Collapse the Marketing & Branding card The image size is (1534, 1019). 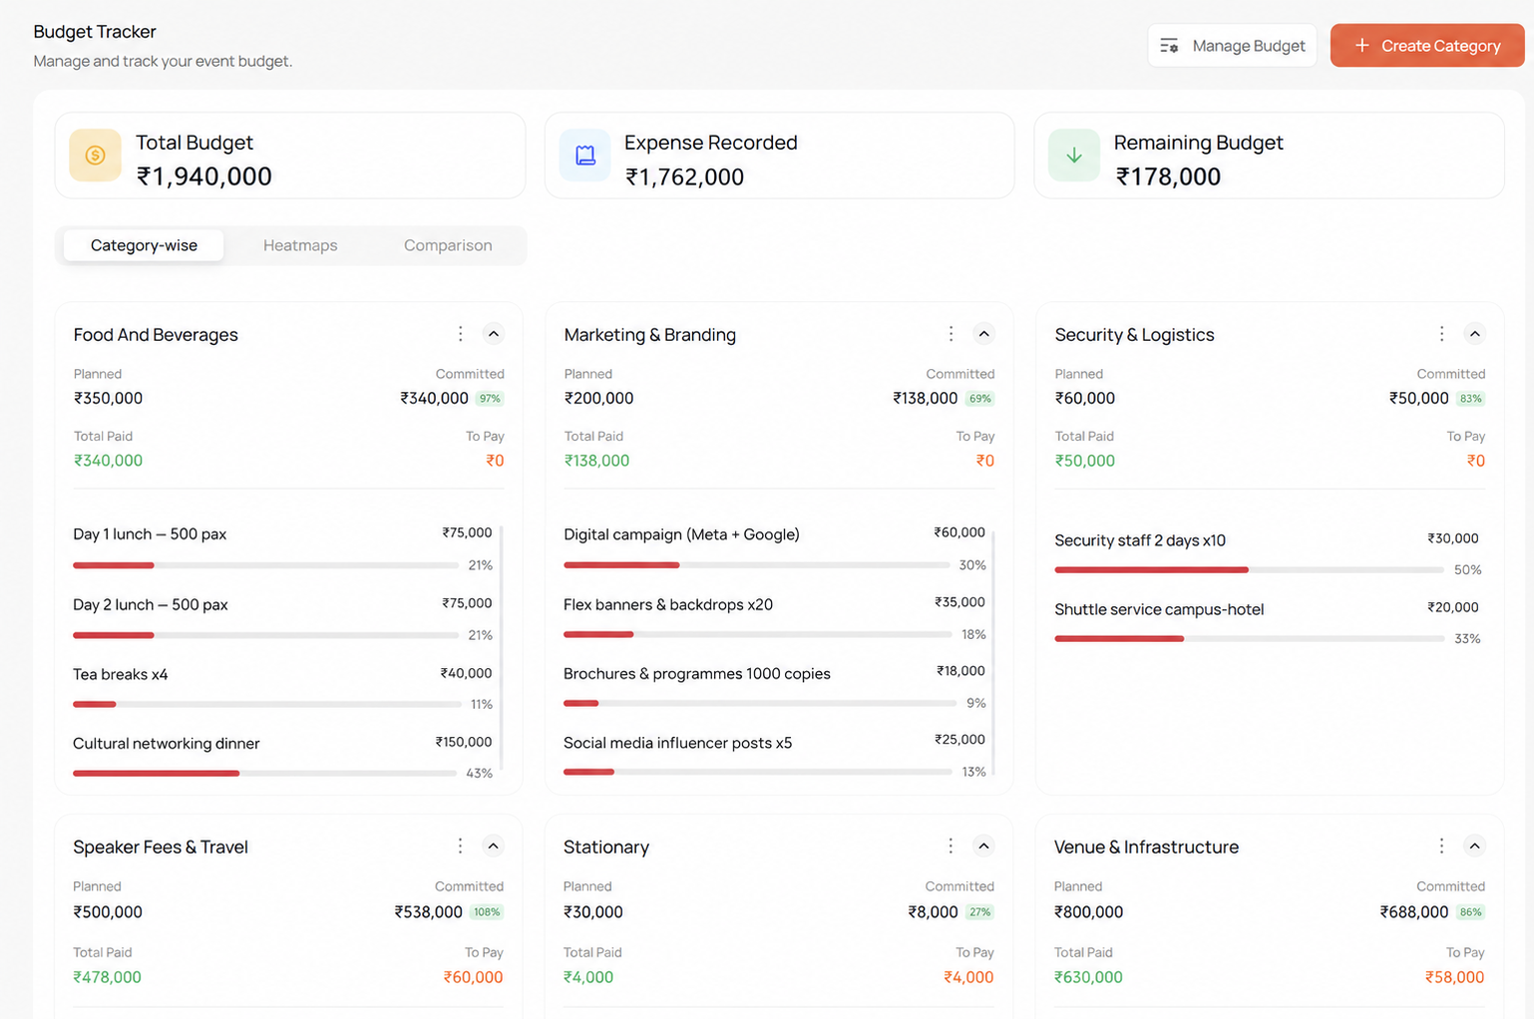point(983,334)
